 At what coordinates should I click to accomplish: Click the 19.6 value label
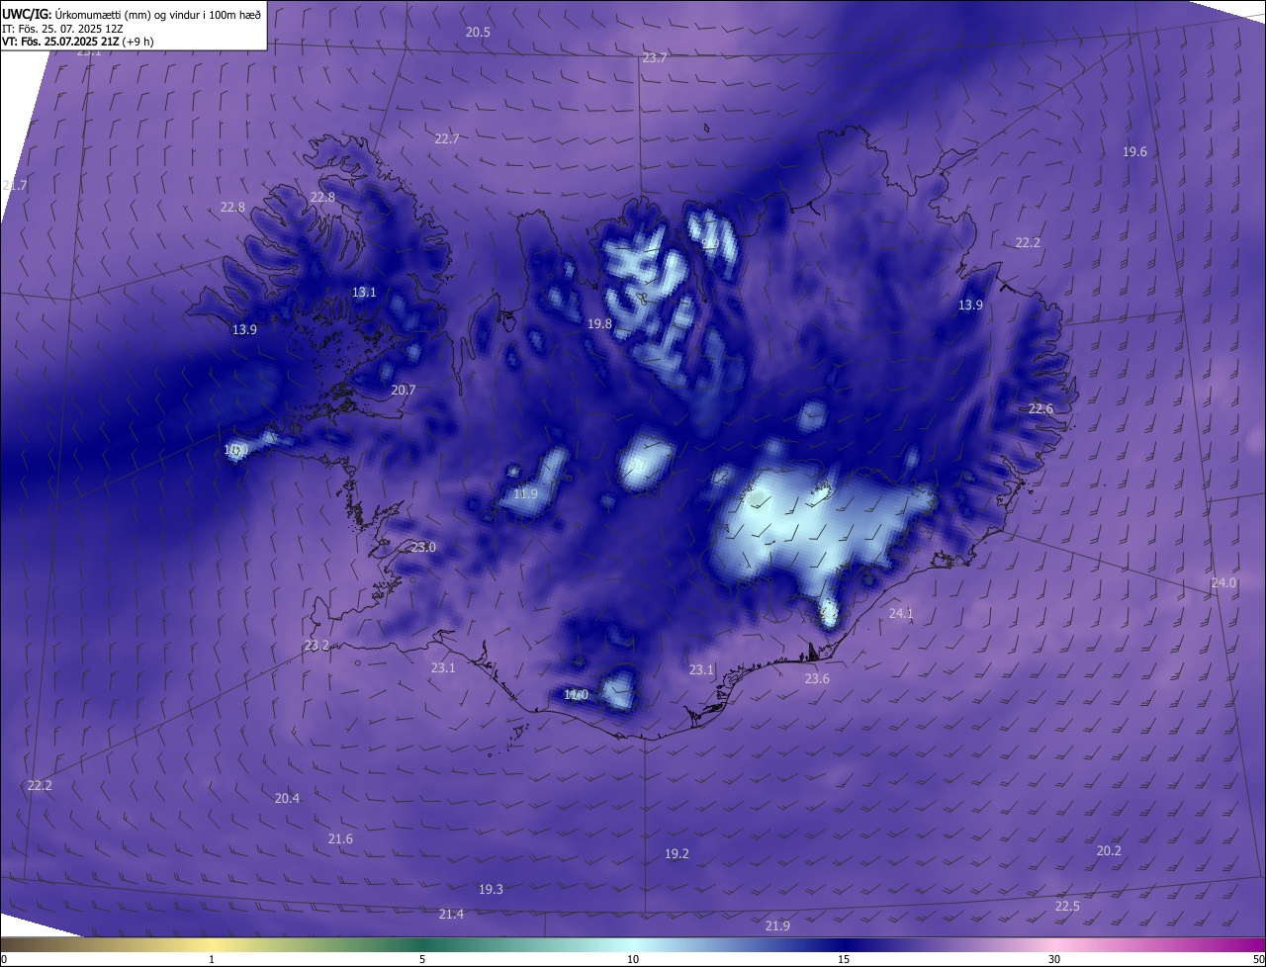point(1134,152)
